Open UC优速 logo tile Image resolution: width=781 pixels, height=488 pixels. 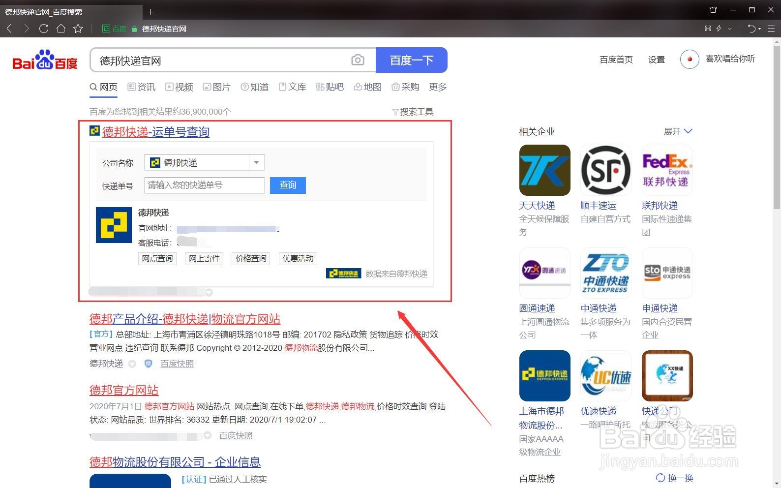(x=606, y=376)
